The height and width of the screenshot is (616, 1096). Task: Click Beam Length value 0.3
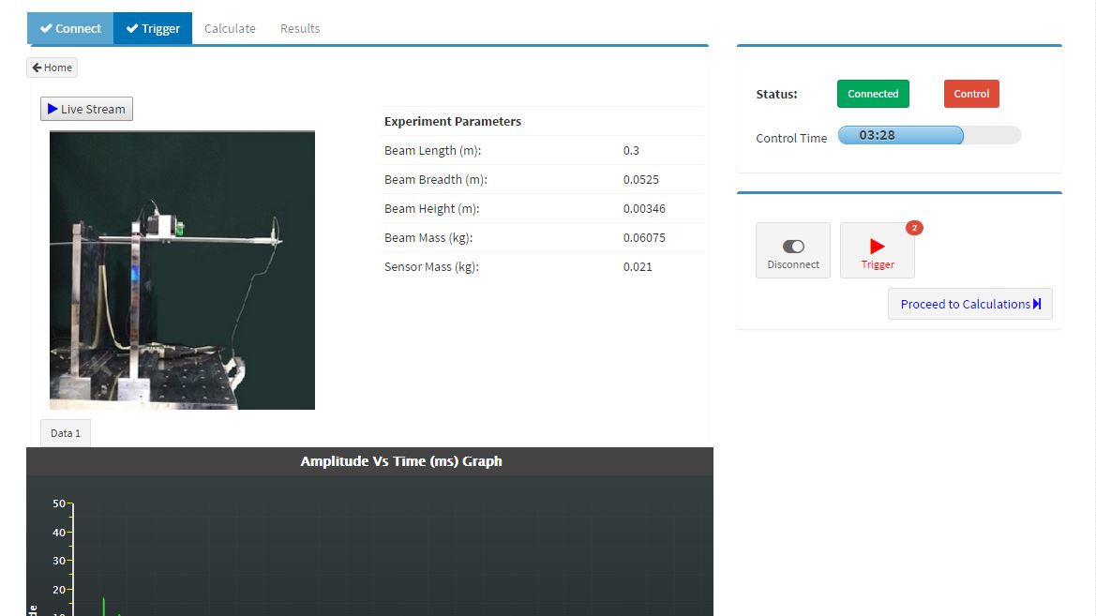631,150
